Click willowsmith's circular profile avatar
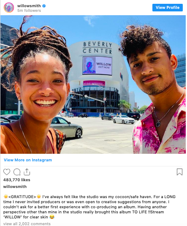Screen dimensions: 187x226 click(x=9, y=8)
